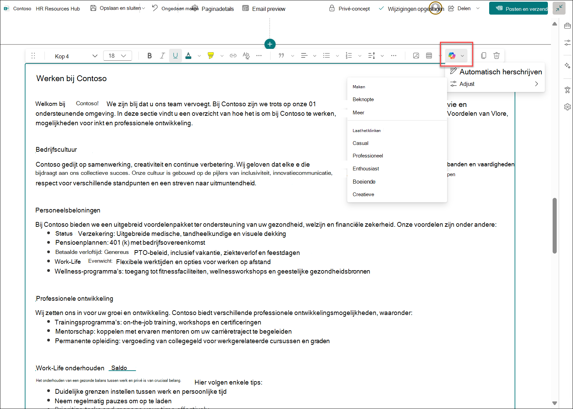Open the Kop 4 style dropdown
This screenshot has width=573, height=409.
76,56
